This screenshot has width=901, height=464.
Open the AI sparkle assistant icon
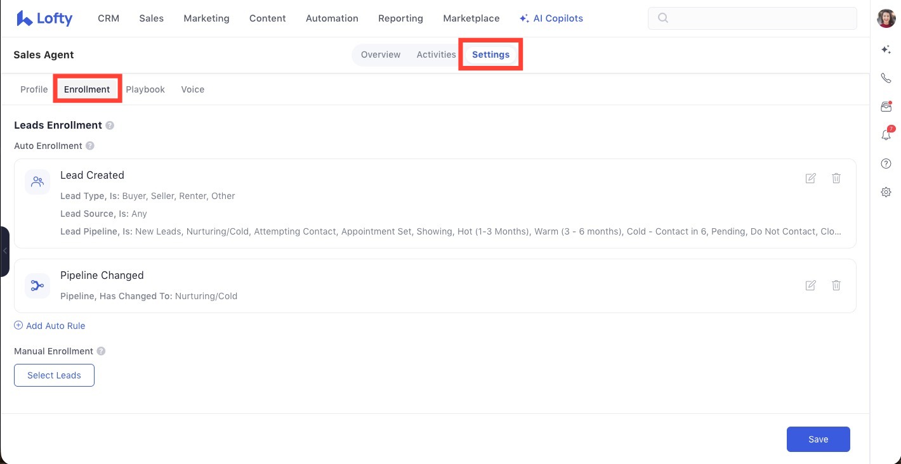click(886, 49)
